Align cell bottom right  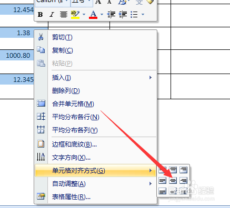pos(184,191)
